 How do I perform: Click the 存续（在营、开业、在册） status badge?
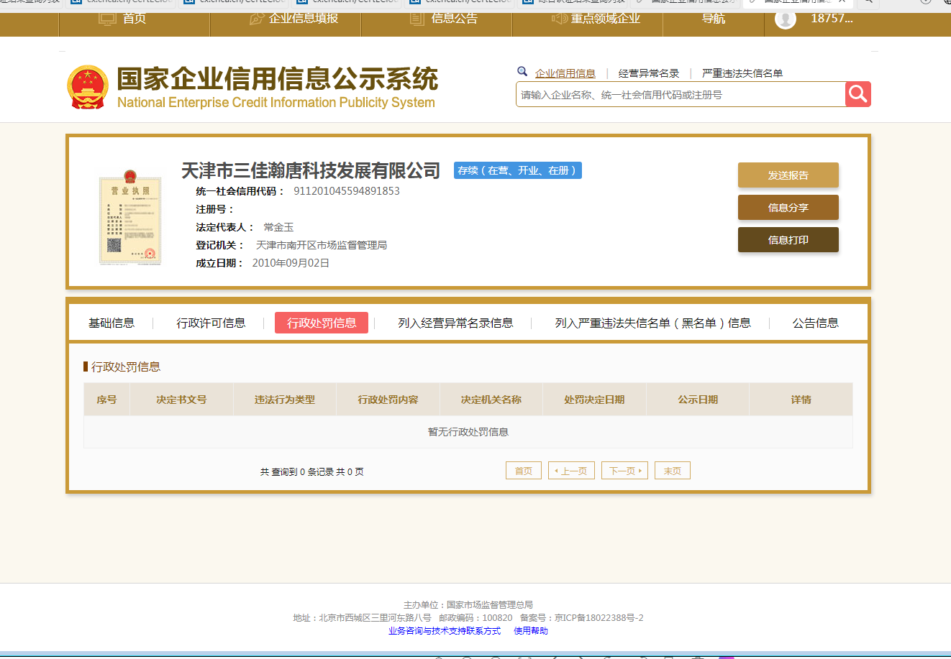[518, 170]
